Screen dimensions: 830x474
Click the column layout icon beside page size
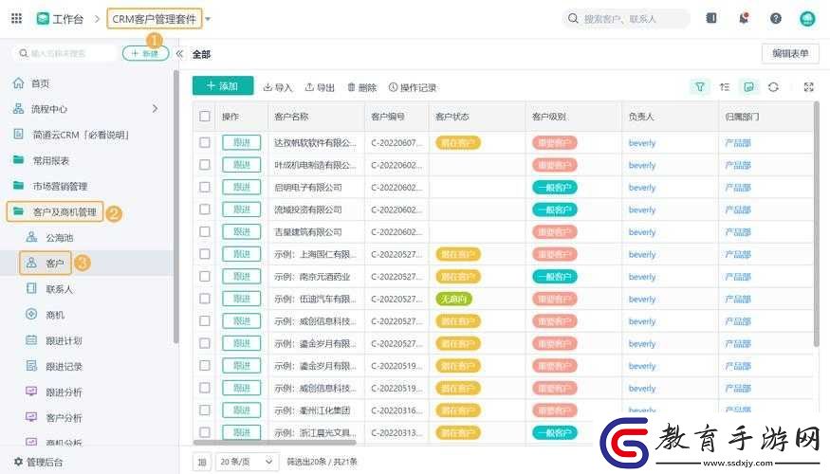(202, 462)
